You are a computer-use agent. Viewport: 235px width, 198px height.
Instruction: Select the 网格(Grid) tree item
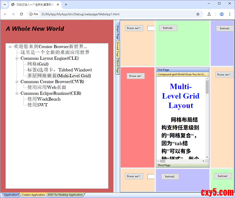point(38,64)
